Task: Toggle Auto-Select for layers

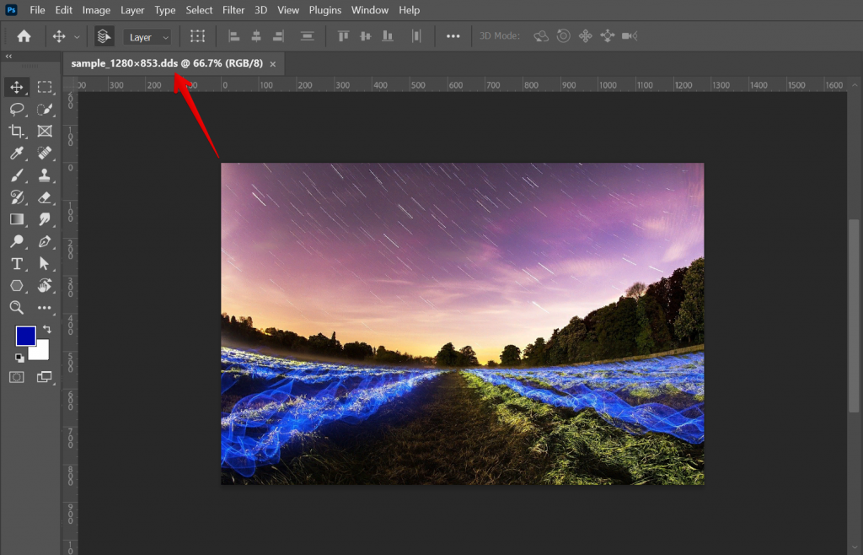Action: coord(104,36)
